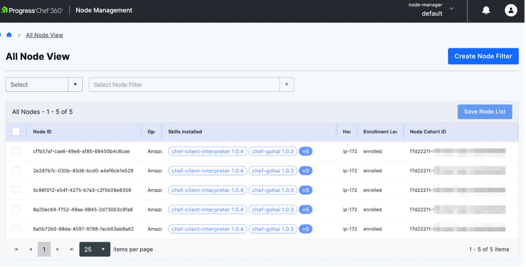Click the Node ID column header

click(x=42, y=132)
